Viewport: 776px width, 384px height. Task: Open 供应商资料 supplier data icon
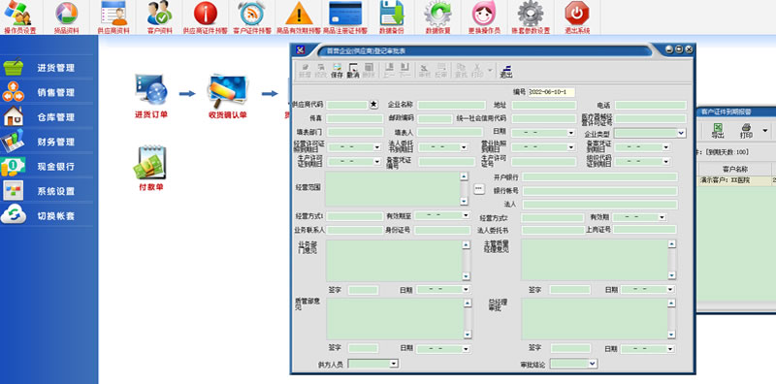pyautogui.click(x=113, y=17)
